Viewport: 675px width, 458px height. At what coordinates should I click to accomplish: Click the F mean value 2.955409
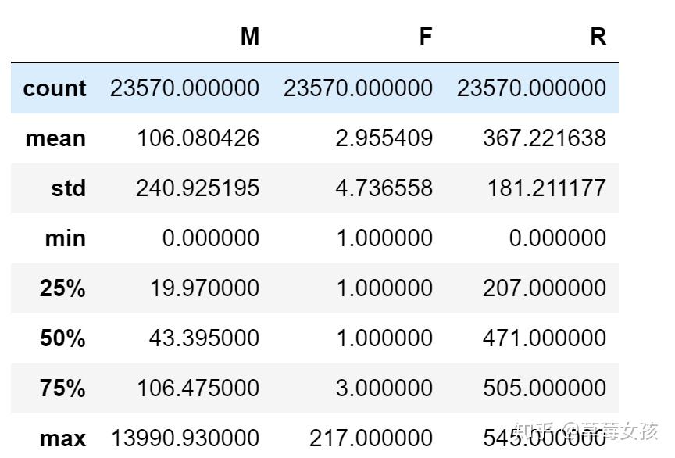click(384, 138)
